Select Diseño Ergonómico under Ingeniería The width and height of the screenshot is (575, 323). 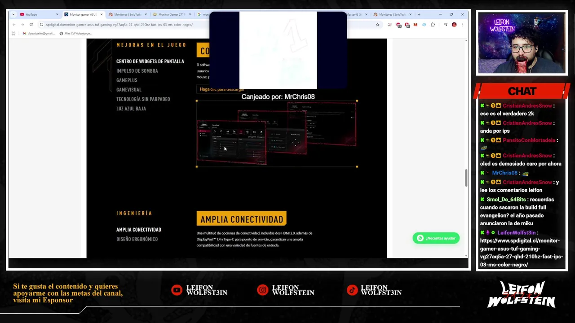[137, 239]
